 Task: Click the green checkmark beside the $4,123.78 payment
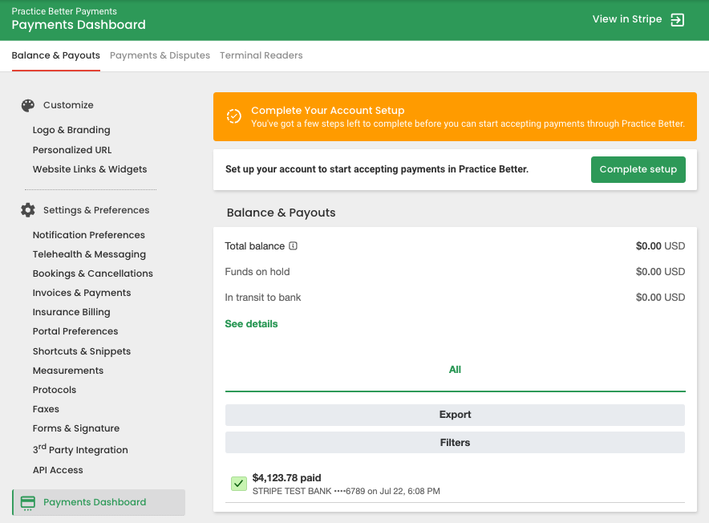(x=238, y=484)
